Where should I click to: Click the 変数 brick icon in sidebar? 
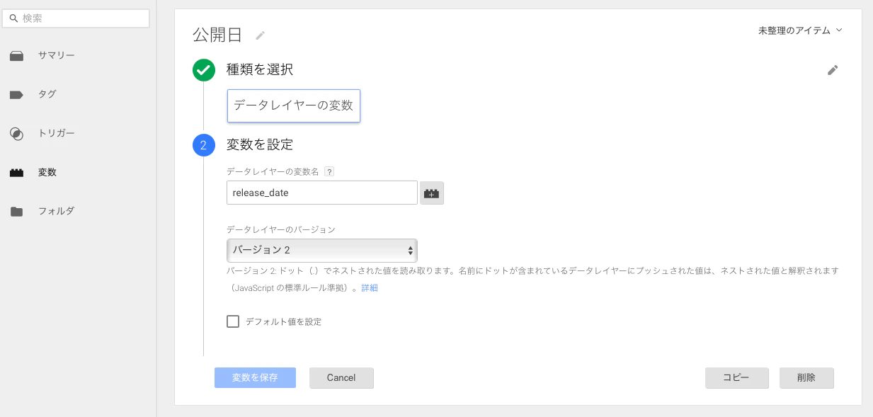click(x=17, y=172)
